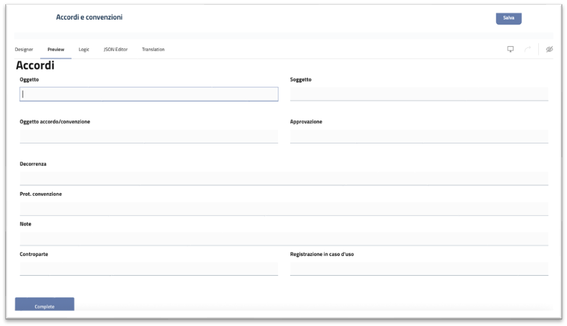Screen dimensions: 567x326
Task: Click inside the Note field
Action: click(284, 239)
